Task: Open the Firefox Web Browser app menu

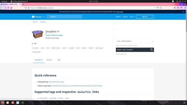Action: [x=19, y=1]
